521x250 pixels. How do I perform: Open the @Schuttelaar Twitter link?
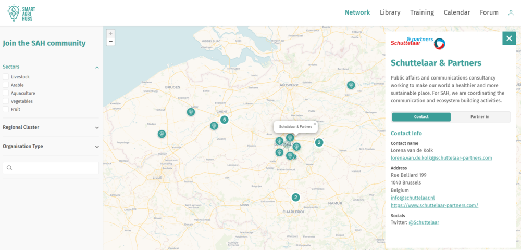coord(424,222)
